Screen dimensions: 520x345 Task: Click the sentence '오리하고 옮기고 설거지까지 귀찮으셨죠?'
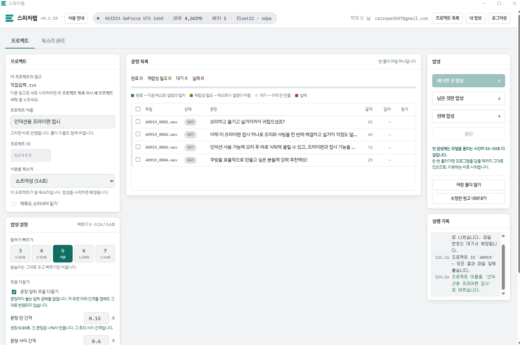(248, 122)
